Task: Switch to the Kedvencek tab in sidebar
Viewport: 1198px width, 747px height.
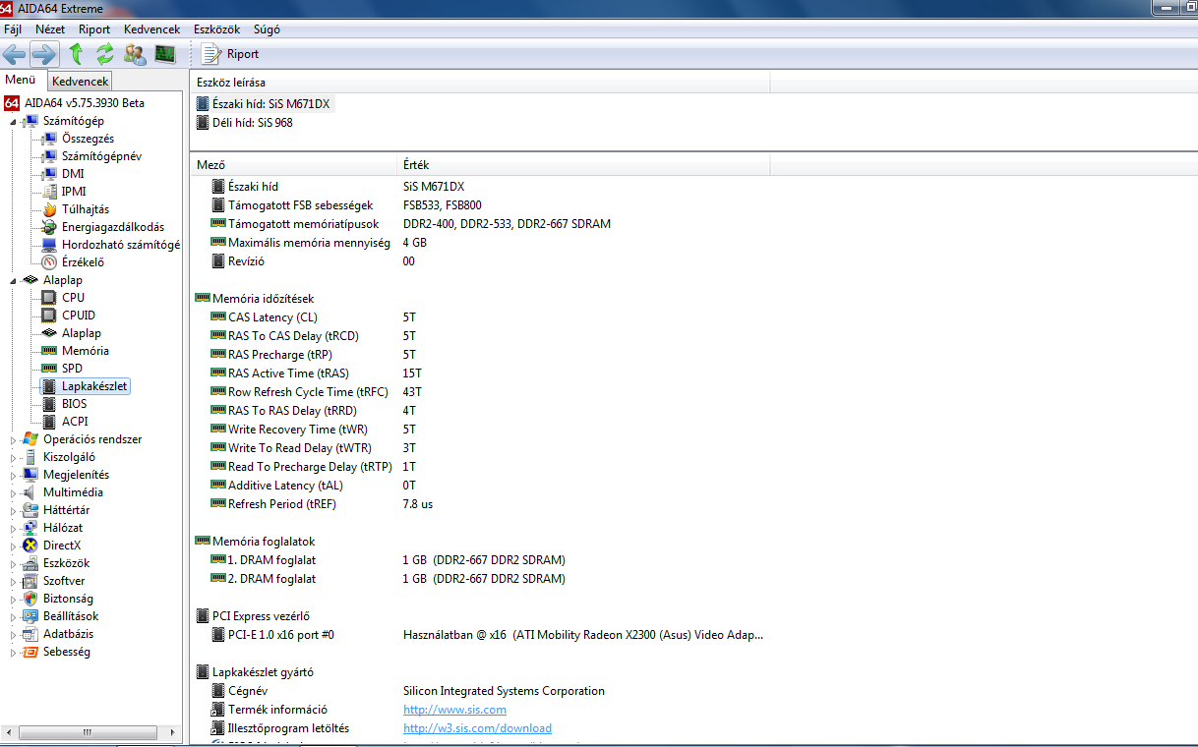Action: click(81, 82)
